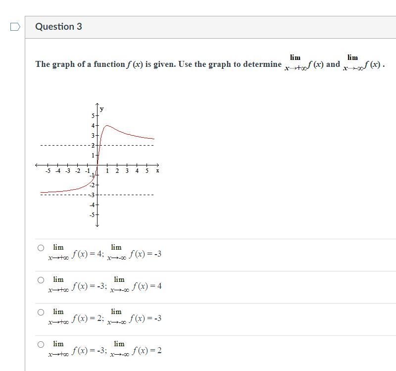The width and height of the screenshot is (396, 371).
Task: Pick the last answer choice radio button
Action: tap(40, 344)
